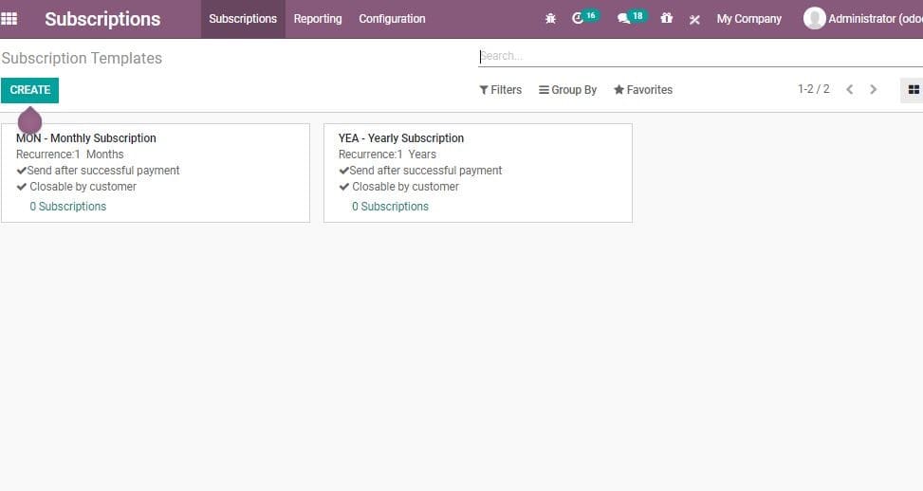The height and width of the screenshot is (491, 923).
Task: Click the Subscriptions app title
Action: [x=102, y=19]
